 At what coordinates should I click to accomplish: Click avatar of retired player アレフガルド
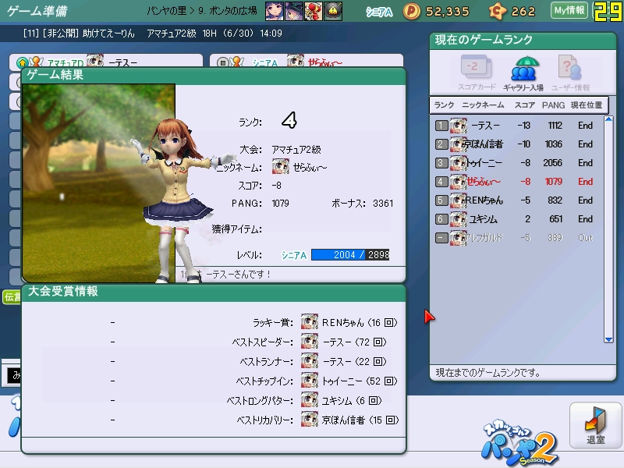459,238
